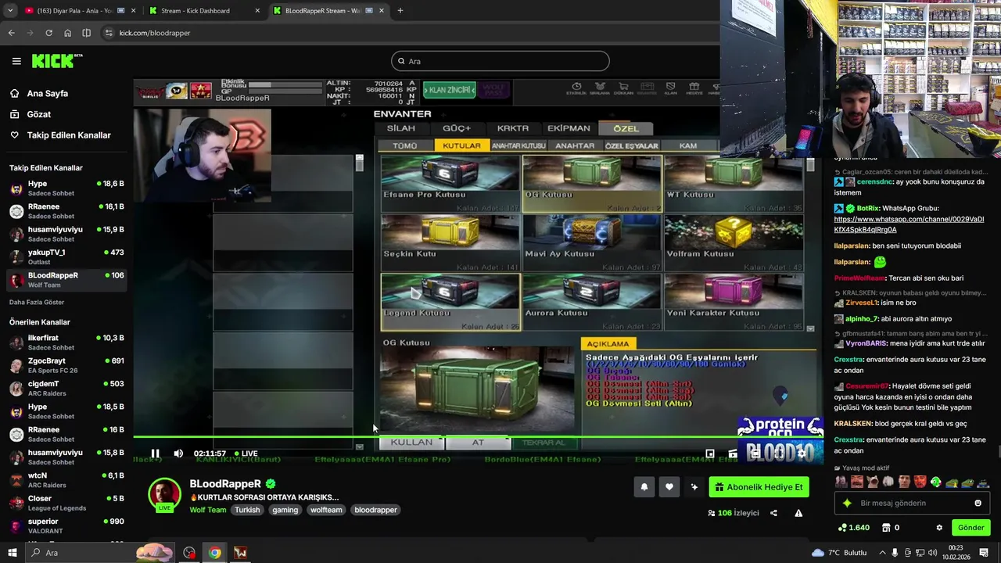Click the address bar URL
This screenshot has width=1001, height=563.
tap(155, 33)
